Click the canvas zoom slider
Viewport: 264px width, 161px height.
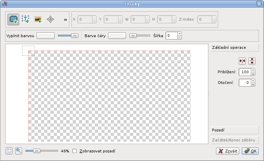click(x=42, y=151)
